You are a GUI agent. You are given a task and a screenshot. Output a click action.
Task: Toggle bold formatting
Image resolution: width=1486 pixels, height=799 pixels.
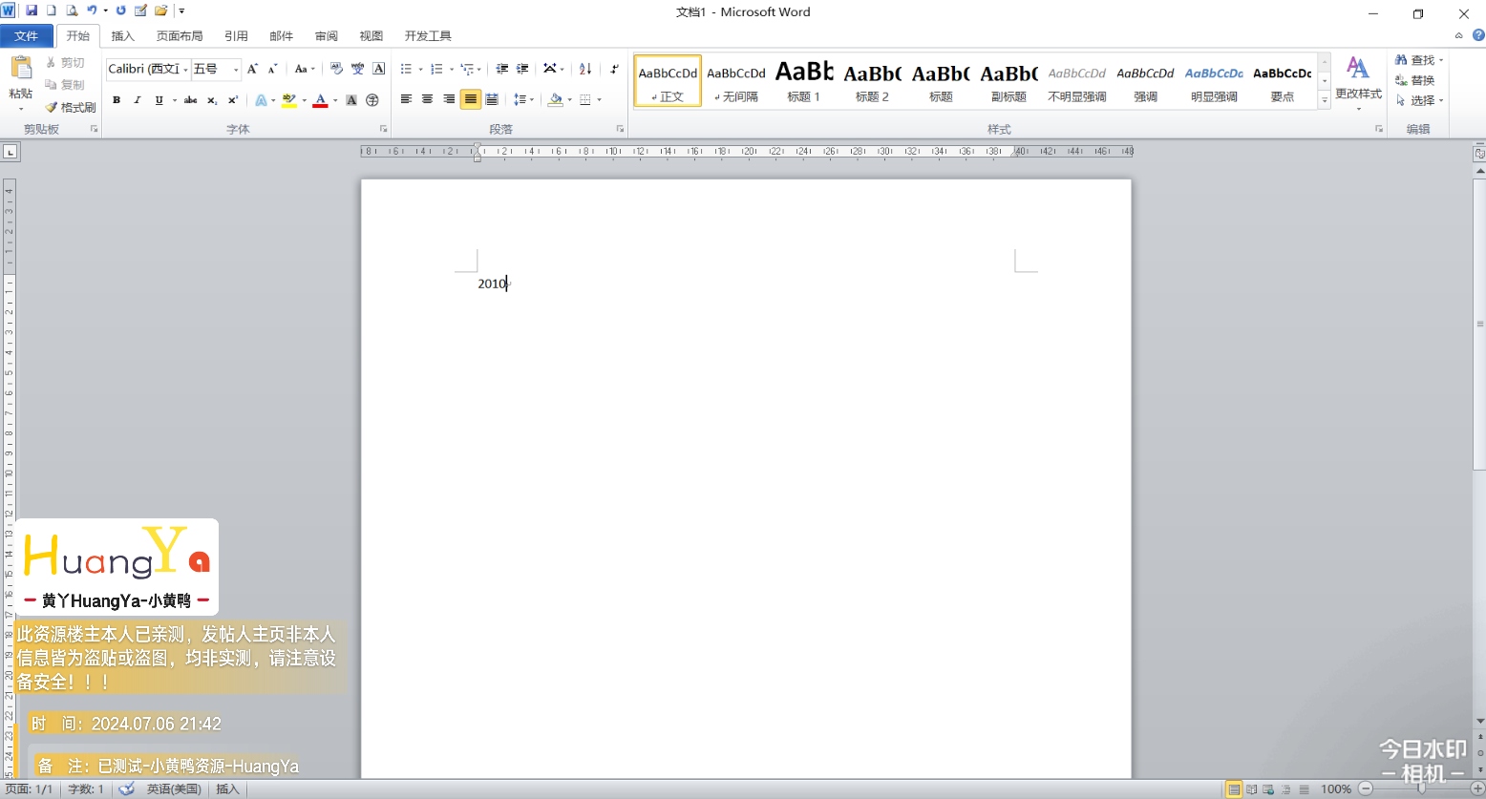[117, 100]
